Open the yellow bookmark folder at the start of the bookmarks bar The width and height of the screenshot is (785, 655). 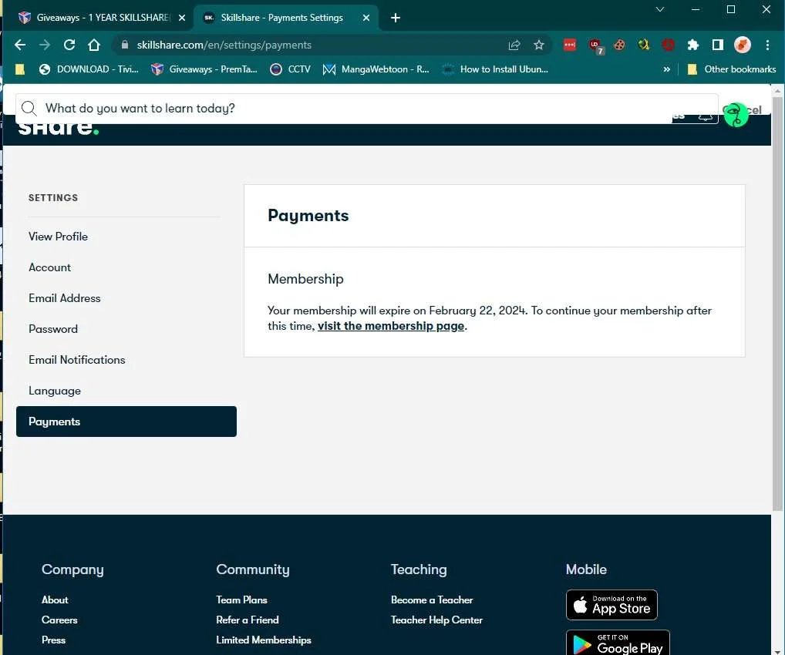pos(20,69)
